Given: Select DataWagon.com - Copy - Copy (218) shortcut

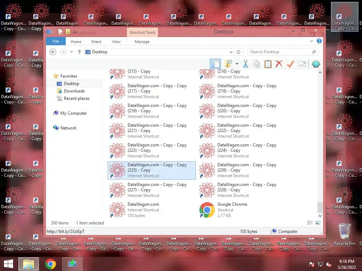Looking at the screenshot, I should tap(241, 91).
